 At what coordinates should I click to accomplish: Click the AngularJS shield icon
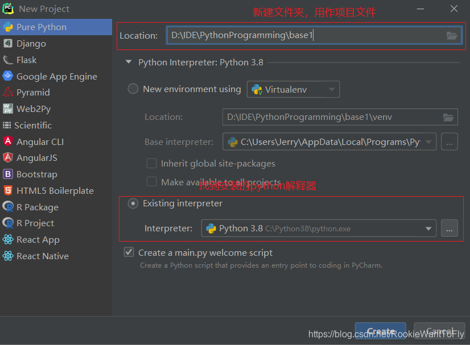[8, 157]
